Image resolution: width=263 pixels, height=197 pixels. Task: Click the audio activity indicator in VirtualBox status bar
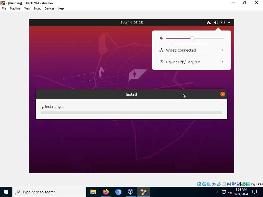pos(209,184)
